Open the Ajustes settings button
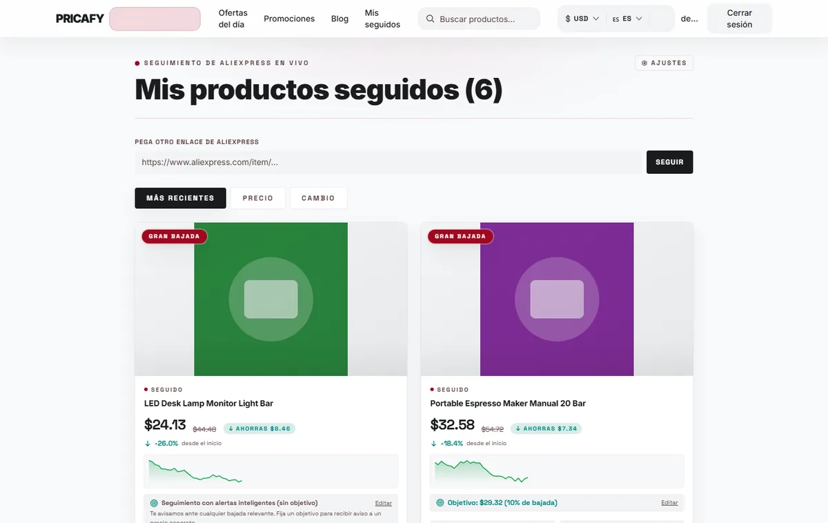Viewport: 828px width, 523px height. coord(664,63)
